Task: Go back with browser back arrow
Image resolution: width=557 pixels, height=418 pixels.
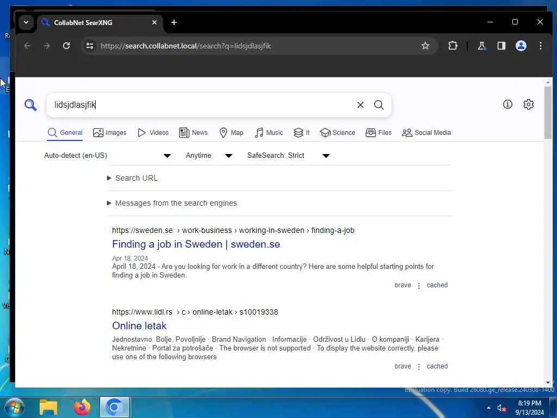Action: point(27,46)
